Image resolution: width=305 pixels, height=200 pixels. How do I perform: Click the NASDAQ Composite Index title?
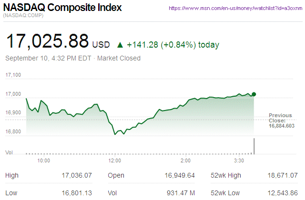tap(62, 8)
